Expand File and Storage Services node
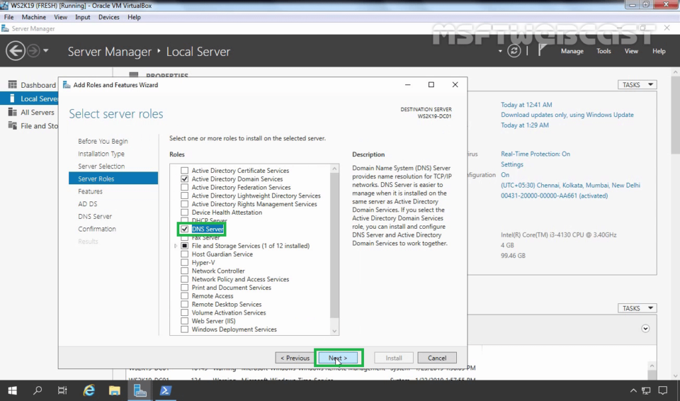 (175, 246)
